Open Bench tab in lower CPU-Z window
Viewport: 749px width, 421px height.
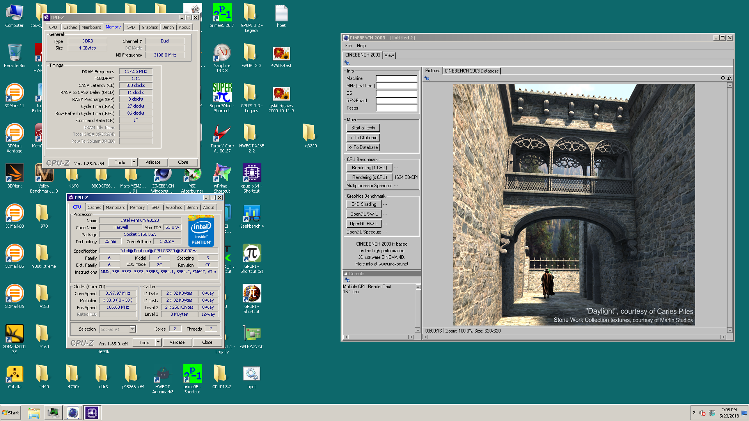click(192, 207)
